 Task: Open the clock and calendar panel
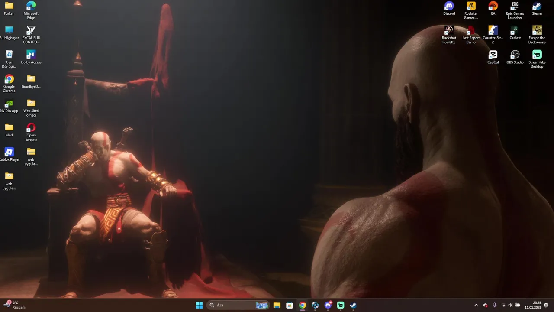pyautogui.click(x=533, y=305)
